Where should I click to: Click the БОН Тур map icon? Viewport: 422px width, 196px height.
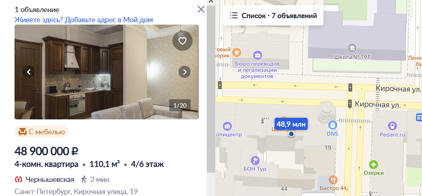pos(255,161)
